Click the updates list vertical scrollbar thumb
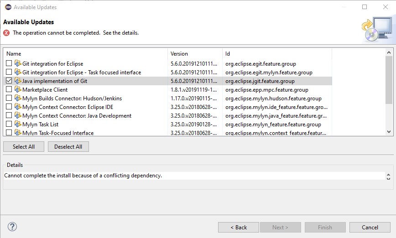The width and height of the screenshot is (396, 238). pyautogui.click(x=389, y=80)
